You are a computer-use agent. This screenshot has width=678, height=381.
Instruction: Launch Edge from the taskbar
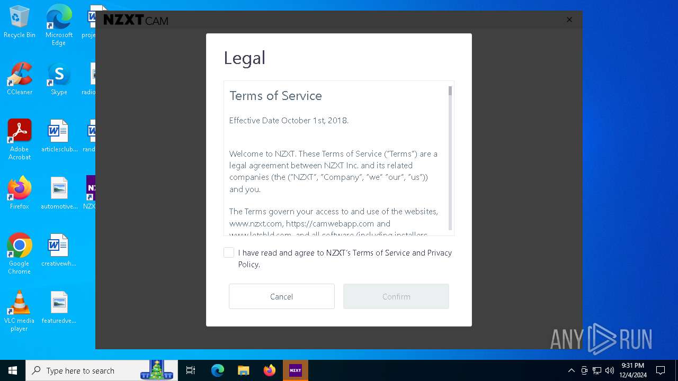(218, 370)
